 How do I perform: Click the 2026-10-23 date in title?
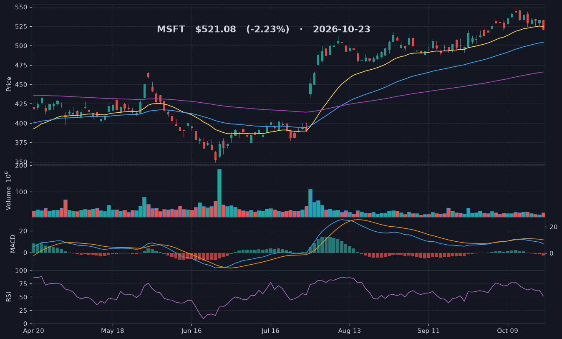point(341,30)
